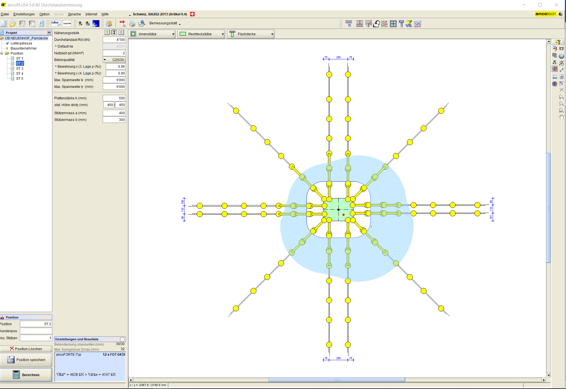Click the zoom in magnifier tool

[x=561, y=97]
